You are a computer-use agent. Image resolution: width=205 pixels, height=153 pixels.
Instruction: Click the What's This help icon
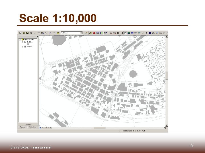[x=106, y=33]
